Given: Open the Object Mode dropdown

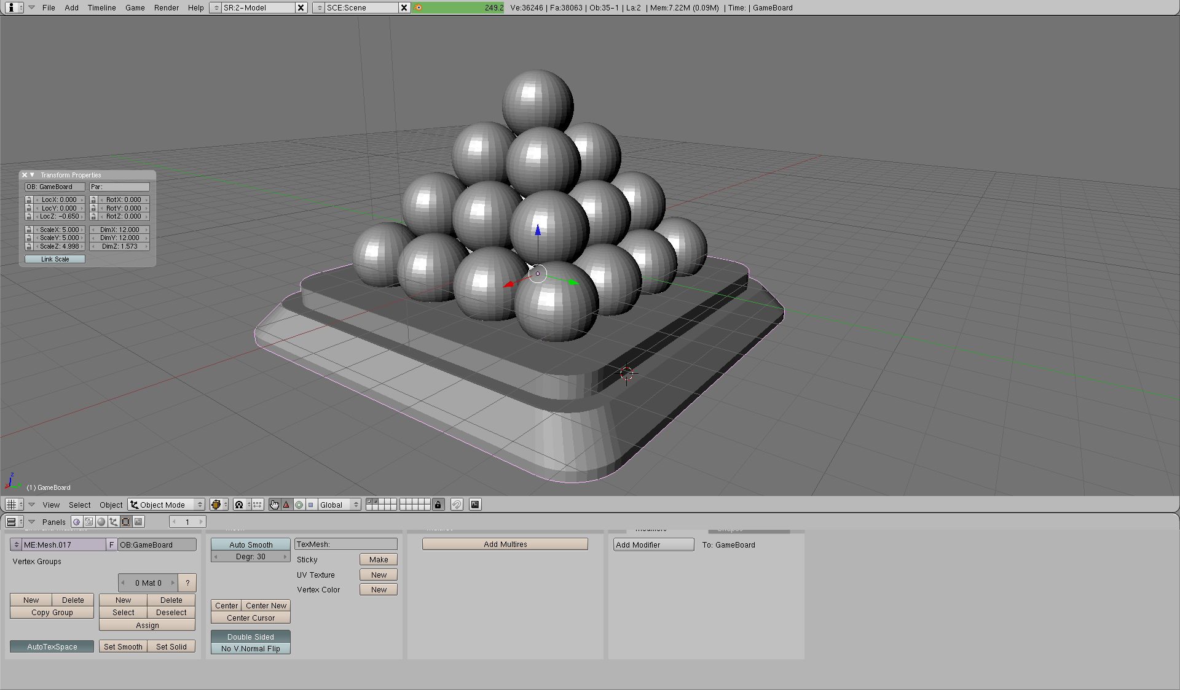Looking at the screenshot, I should pos(167,505).
